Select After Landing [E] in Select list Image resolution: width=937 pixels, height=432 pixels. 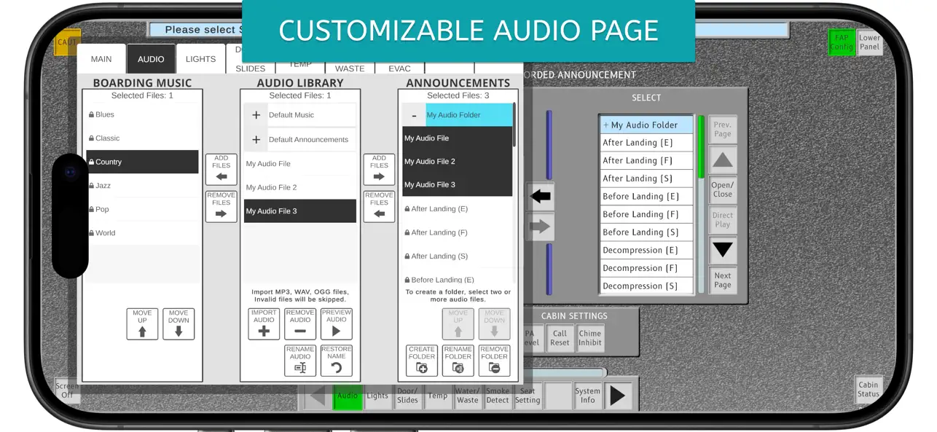(x=646, y=143)
